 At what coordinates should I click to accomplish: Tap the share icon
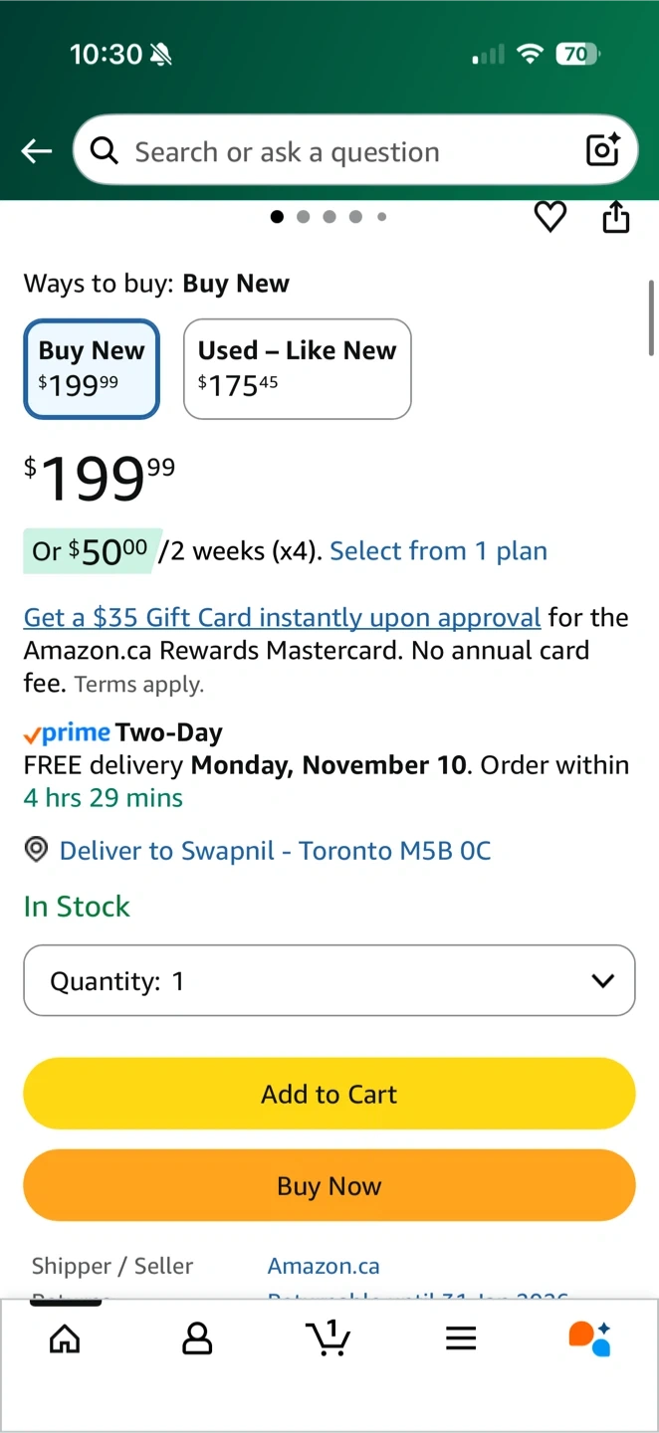pos(616,217)
